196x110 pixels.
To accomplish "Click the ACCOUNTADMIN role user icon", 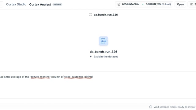I will [x=119, y=4].
